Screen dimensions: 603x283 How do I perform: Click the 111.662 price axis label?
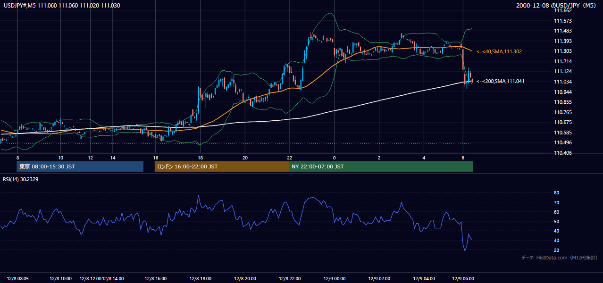(x=563, y=10)
